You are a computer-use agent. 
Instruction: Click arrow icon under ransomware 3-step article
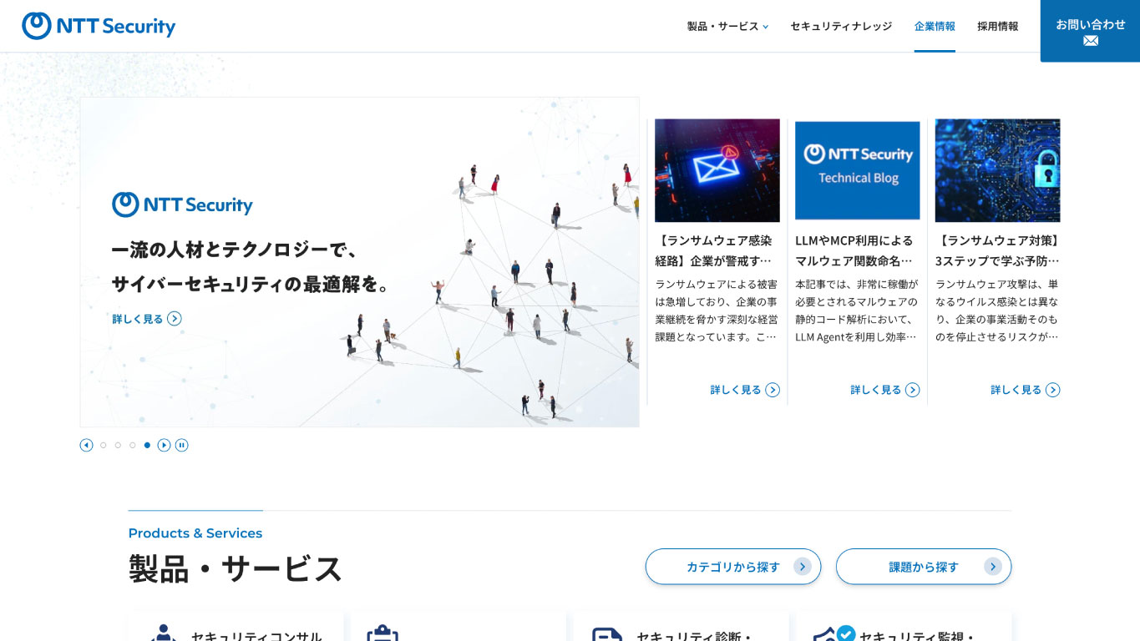click(1052, 390)
